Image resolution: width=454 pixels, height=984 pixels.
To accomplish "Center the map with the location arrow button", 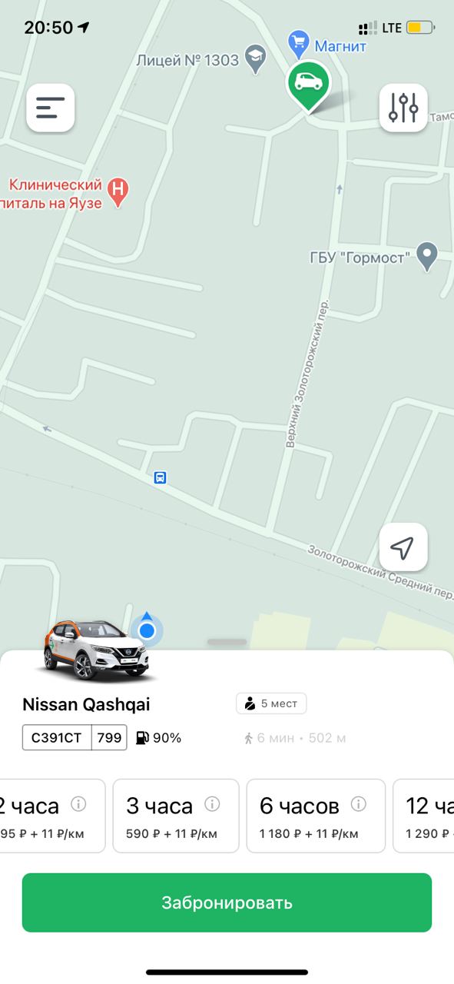I will (403, 547).
